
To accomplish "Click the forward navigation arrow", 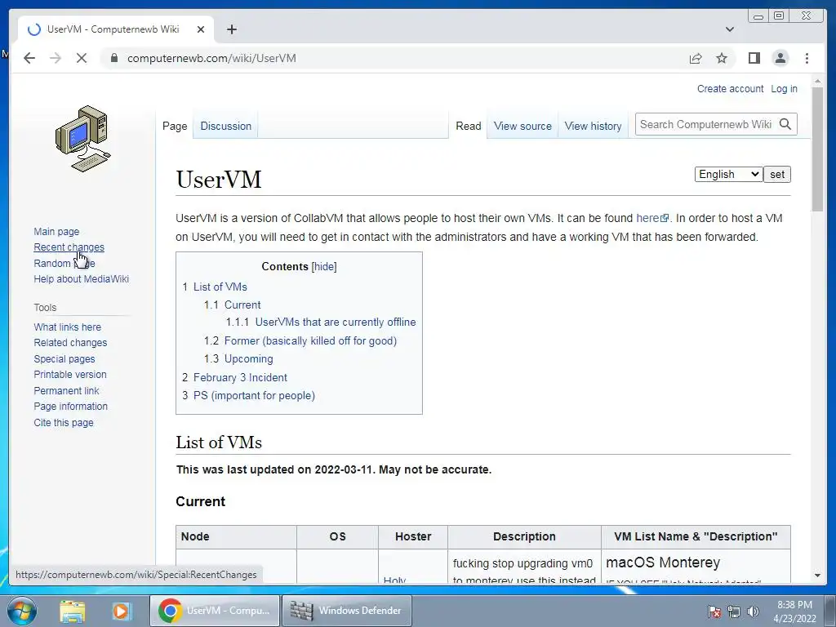I will [56, 58].
